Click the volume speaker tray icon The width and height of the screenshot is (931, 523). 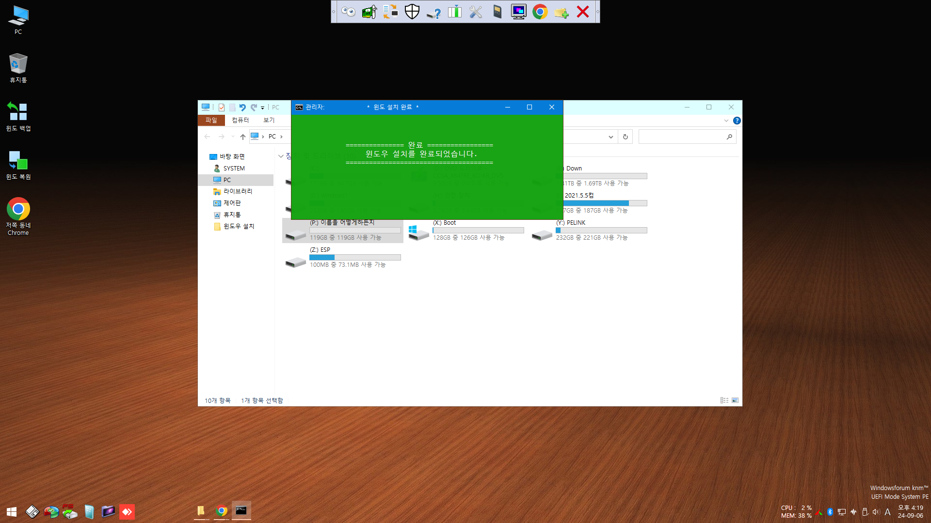876,512
